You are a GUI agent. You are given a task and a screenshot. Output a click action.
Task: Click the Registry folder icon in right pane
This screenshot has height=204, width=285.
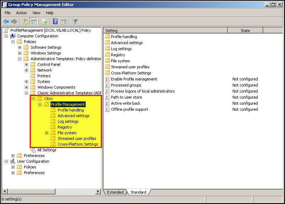107,54
